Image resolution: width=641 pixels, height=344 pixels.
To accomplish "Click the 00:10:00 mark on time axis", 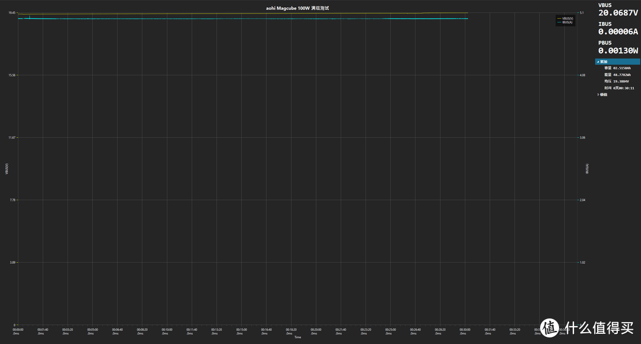I will [167, 330].
